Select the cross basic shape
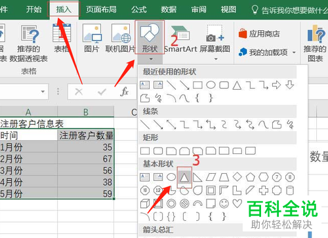Image resolution: width=328 pixels, height=238 pixels. [x=264, y=191]
